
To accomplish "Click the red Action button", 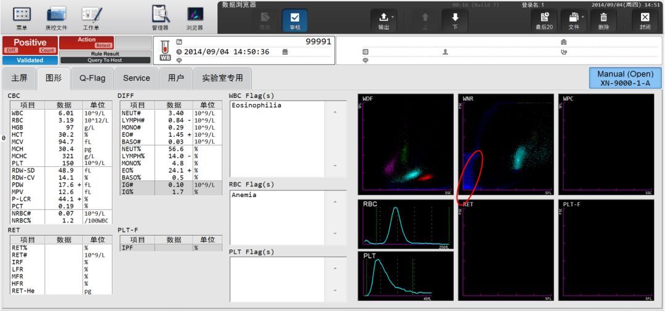I will coord(87,42).
